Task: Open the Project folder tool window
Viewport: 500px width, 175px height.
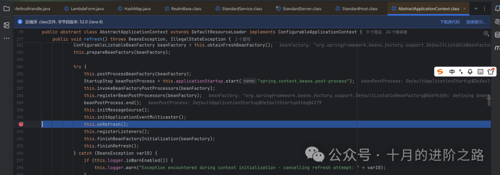Action: (x=6, y=8)
